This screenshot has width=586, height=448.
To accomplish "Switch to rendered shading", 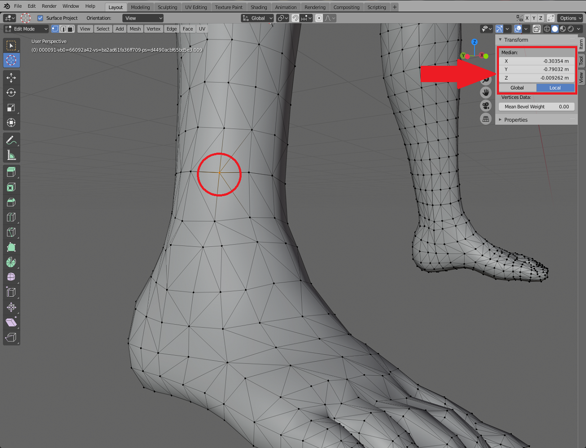I will pyautogui.click(x=570, y=29).
